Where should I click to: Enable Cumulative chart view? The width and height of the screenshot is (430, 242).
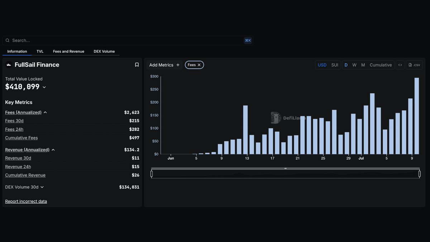coord(381,65)
